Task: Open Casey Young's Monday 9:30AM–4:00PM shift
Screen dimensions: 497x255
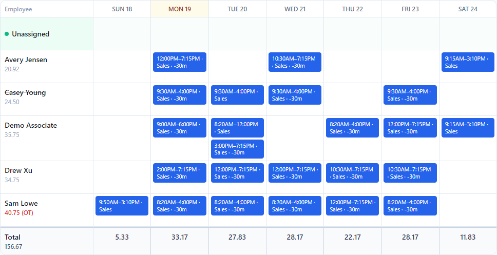Action: tap(180, 95)
